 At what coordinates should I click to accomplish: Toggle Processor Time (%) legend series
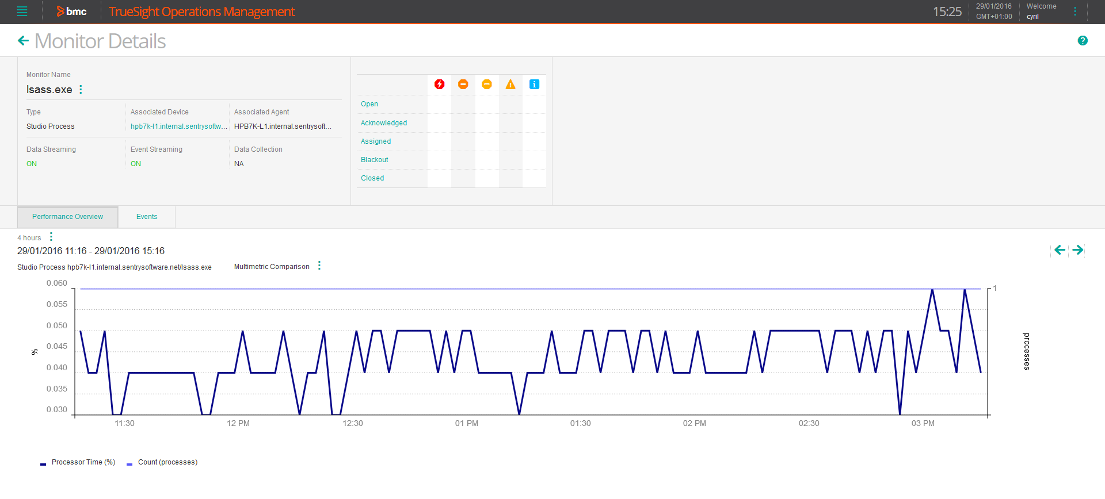coord(78,462)
